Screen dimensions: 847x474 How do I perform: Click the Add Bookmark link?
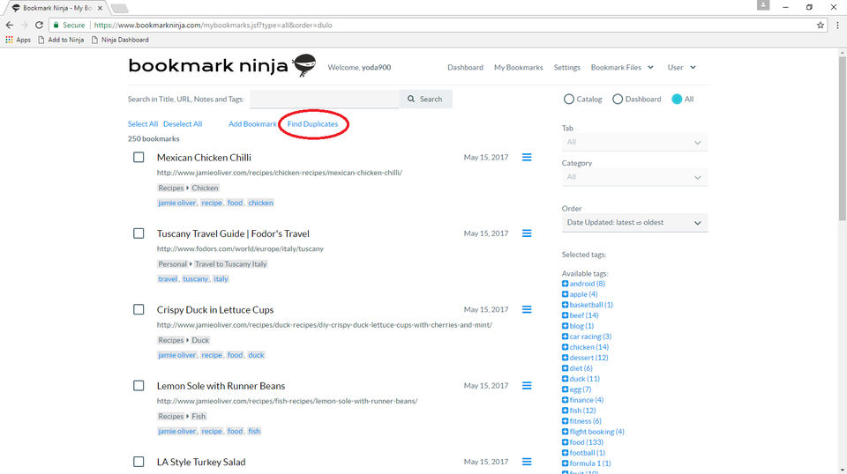(x=252, y=124)
